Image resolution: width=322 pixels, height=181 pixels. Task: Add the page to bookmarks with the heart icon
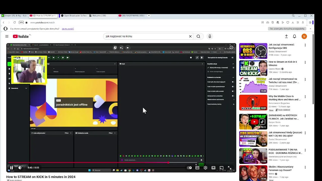(x=288, y=22)
